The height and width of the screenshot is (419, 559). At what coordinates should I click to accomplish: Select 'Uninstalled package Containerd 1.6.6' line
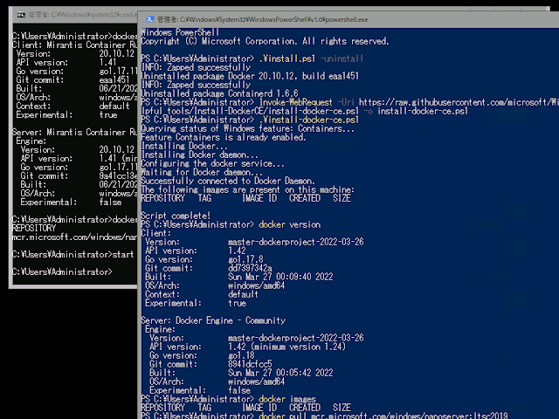219,93
